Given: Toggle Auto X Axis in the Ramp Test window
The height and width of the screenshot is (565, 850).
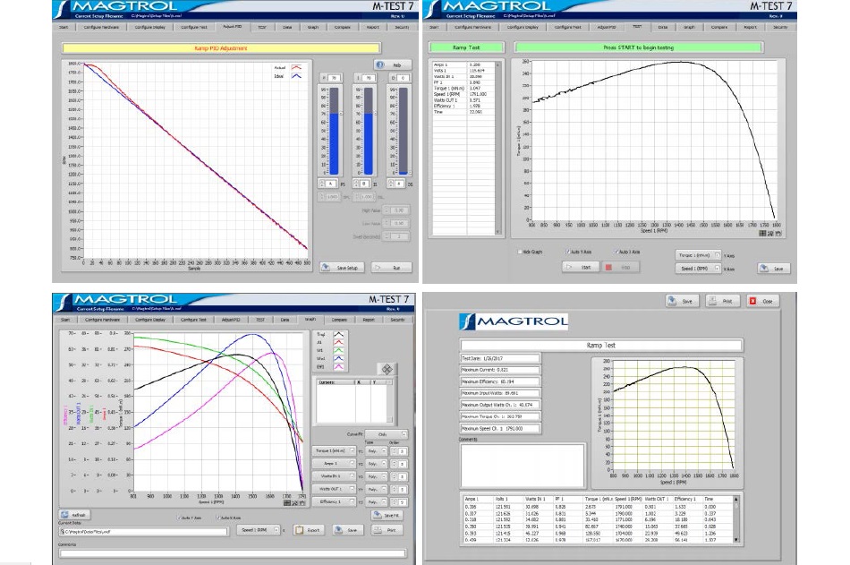Looking at the screenshot, I should pos(616,252).
